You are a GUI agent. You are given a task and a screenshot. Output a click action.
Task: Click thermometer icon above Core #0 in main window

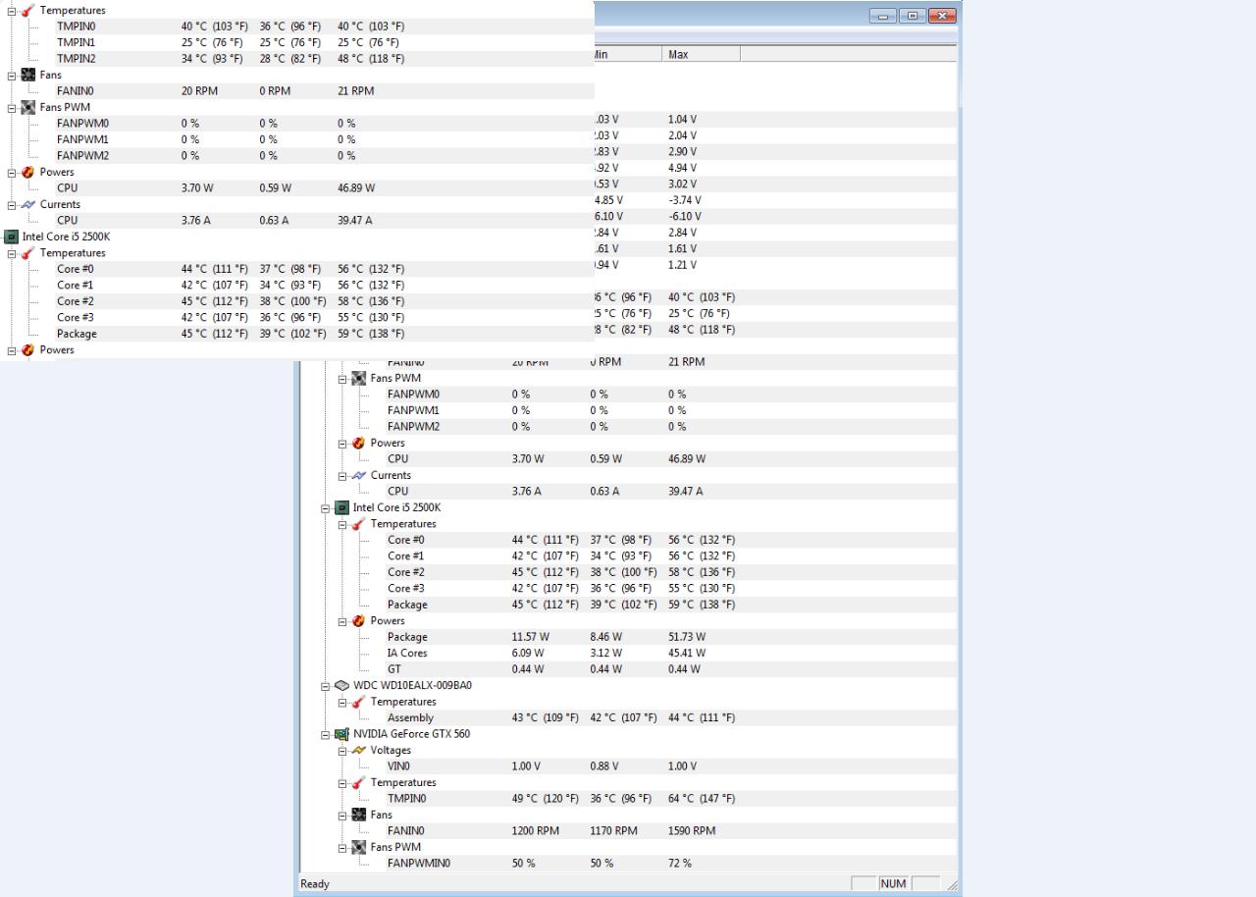point(358,524)
